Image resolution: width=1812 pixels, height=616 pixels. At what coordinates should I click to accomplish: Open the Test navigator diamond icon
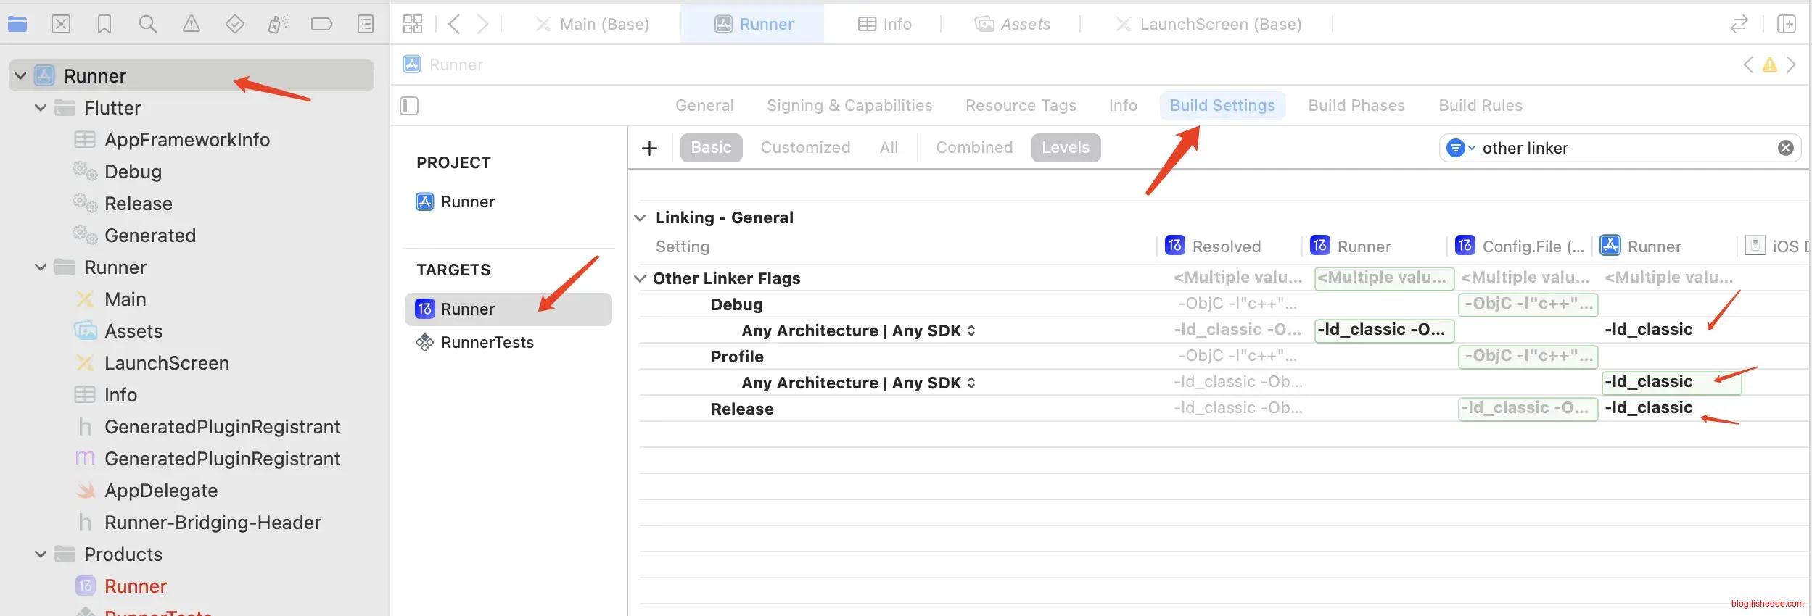pyautogui.click(x=235, y=25)
